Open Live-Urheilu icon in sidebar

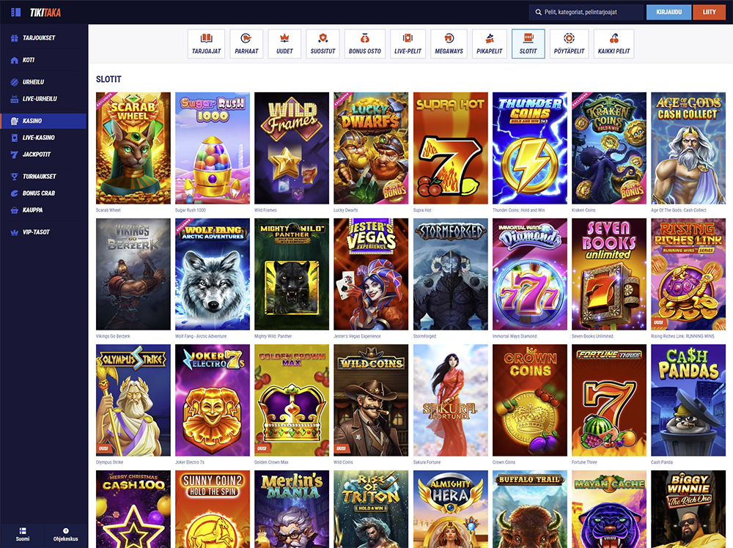click(15, 99)
